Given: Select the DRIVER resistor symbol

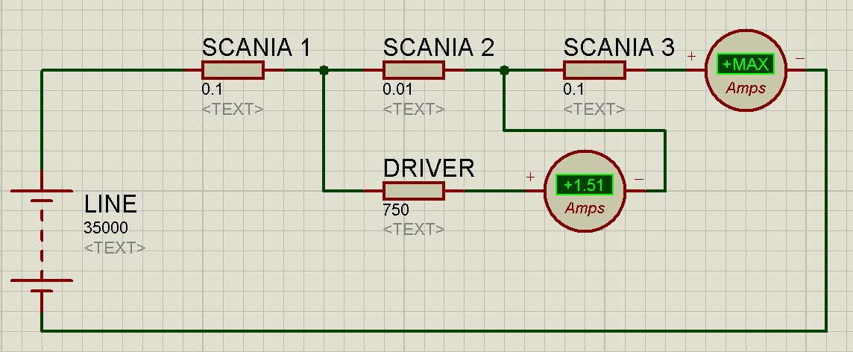Looking at the screenshot, I should tap(414, 191).
